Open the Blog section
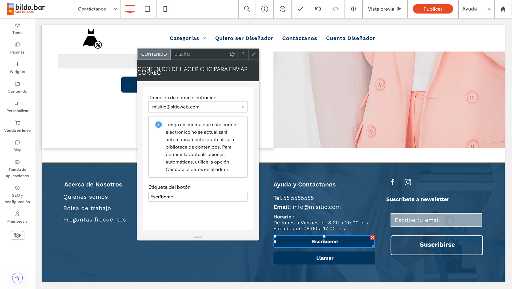The width and height of the screenshot is (512, 289). 17,146
